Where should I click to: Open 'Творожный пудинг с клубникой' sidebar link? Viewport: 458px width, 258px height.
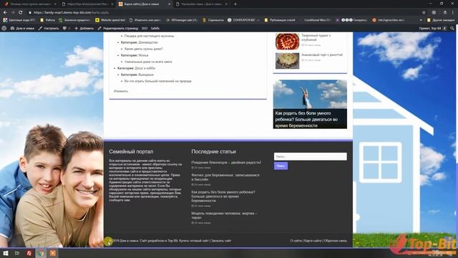point(316,37)
